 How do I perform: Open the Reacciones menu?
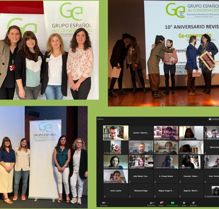coord(194,204)
